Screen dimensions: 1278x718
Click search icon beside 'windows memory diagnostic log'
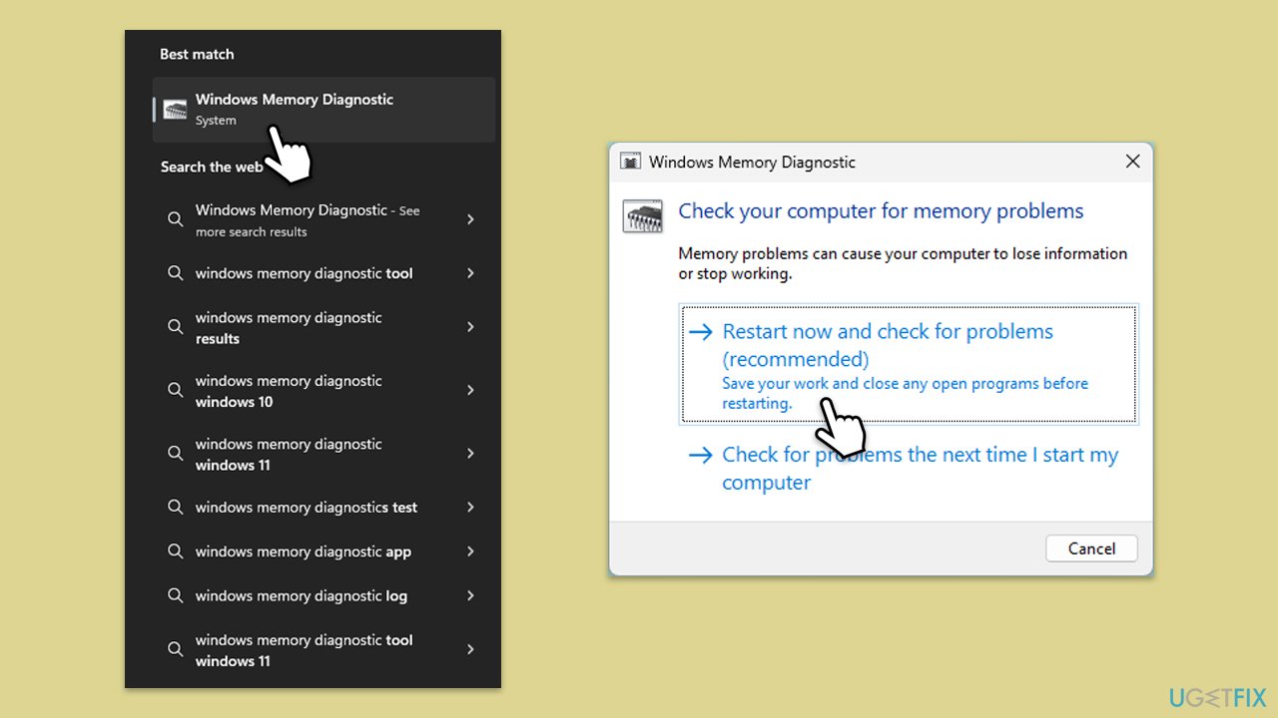[x=175, y=595]
